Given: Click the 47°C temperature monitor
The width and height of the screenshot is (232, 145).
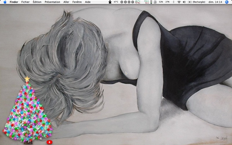Looking at the screenshot, I should pos(116,2).
